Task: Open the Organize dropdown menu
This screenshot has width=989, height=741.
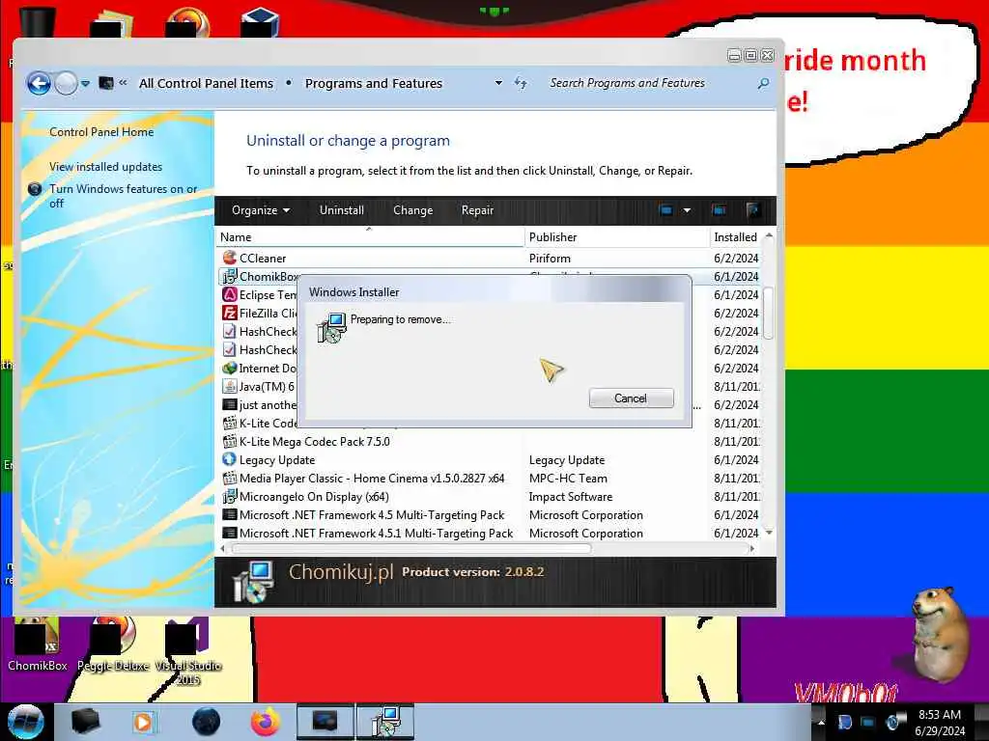Action: [261, 210]
